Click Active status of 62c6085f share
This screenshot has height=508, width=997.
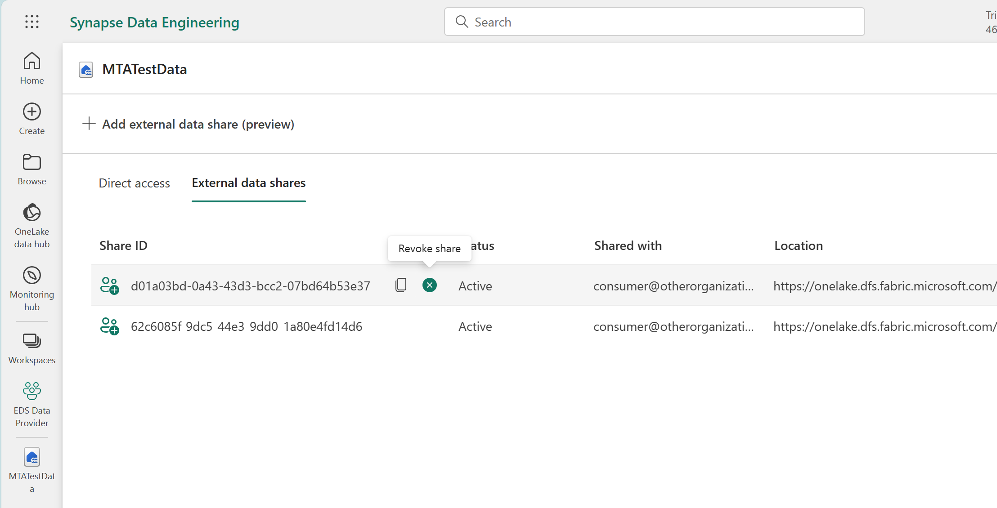click(x=475, y=326)
